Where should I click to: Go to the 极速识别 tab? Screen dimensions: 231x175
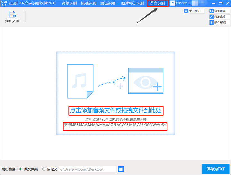[89, 3]
